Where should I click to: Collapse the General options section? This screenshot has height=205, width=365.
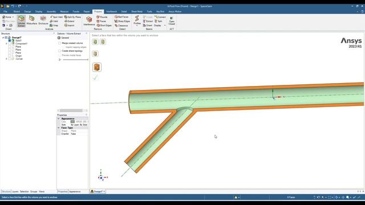[x=59, y=38]
